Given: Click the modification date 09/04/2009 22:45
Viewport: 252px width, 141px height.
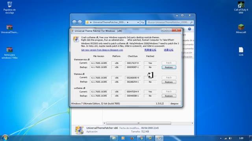Looking at the screenshot, I should [x=150, y=128].
